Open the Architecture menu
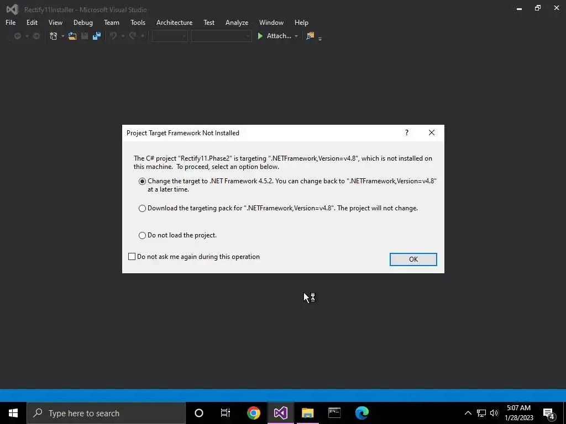566x424 pixels. 174,22
